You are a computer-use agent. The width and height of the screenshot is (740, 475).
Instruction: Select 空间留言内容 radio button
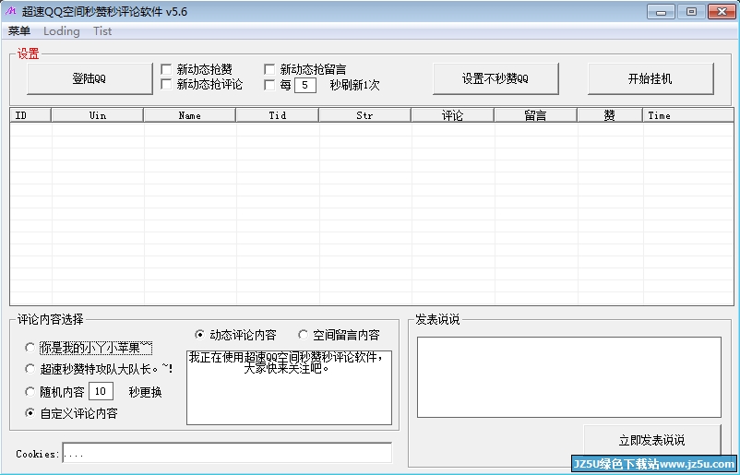303,335
